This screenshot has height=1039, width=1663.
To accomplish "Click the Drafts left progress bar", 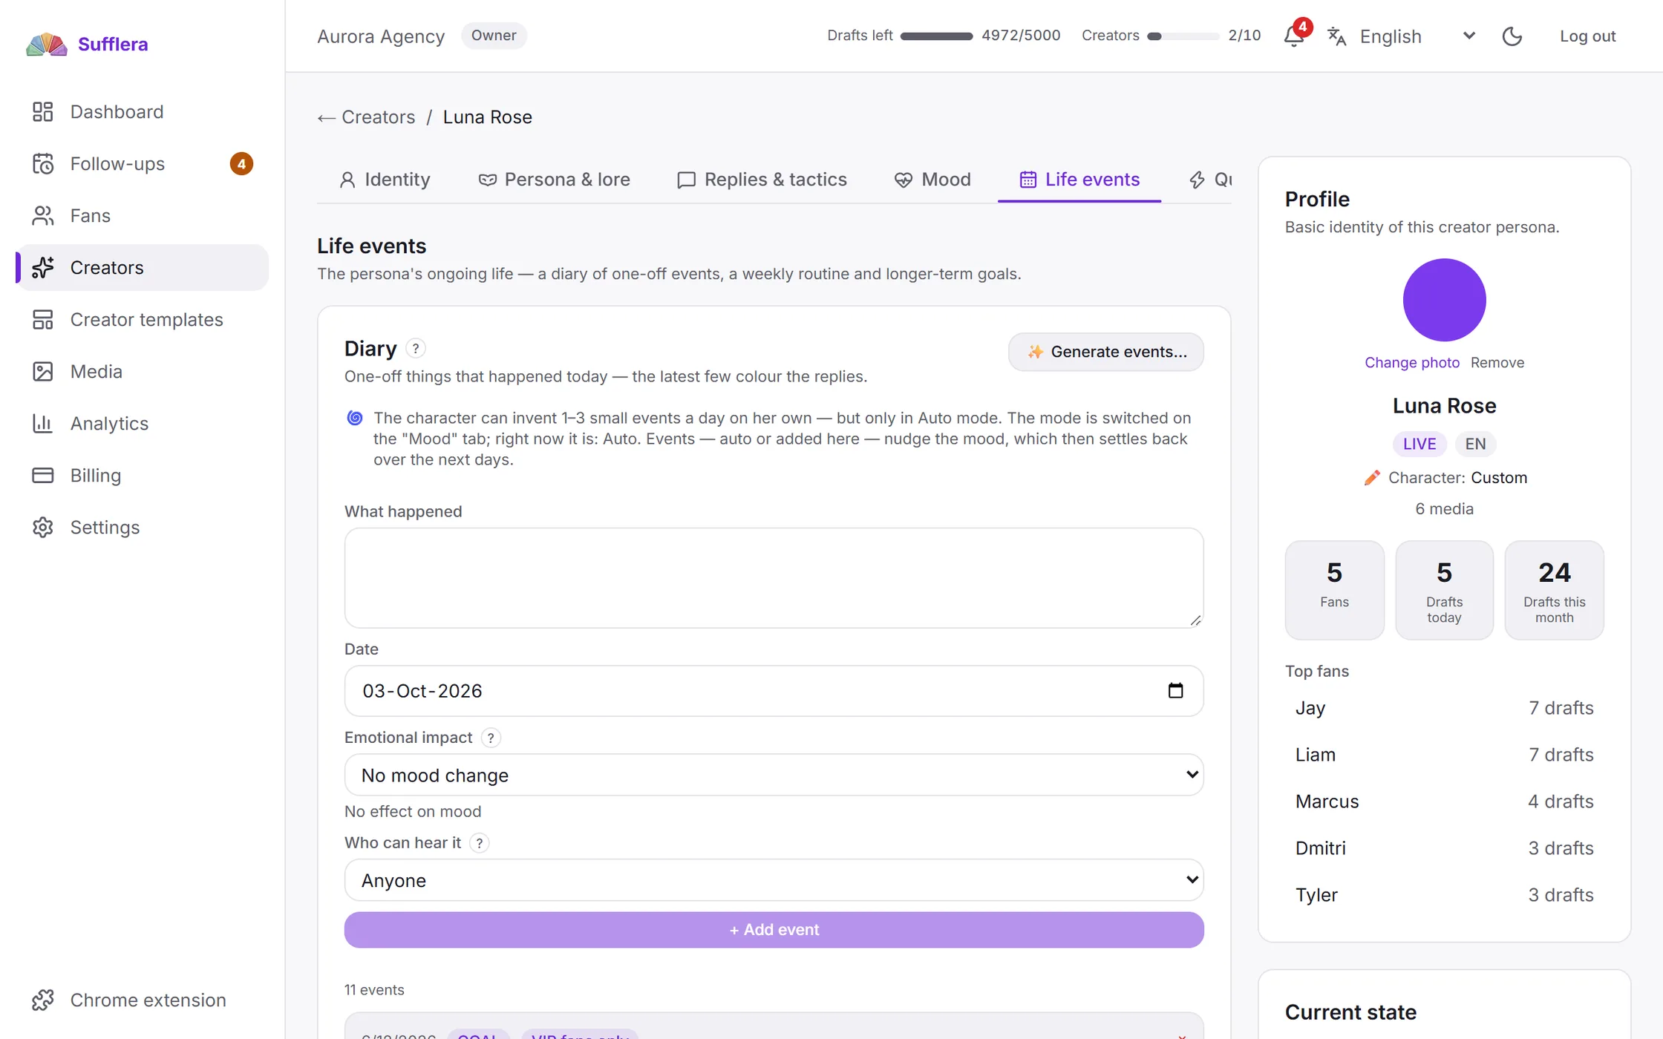I will (x=936, y=36).
